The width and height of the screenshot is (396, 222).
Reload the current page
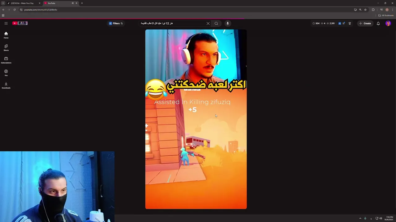coord(14,10)
